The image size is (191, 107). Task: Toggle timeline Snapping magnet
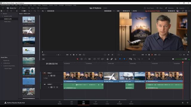[108, 59]
